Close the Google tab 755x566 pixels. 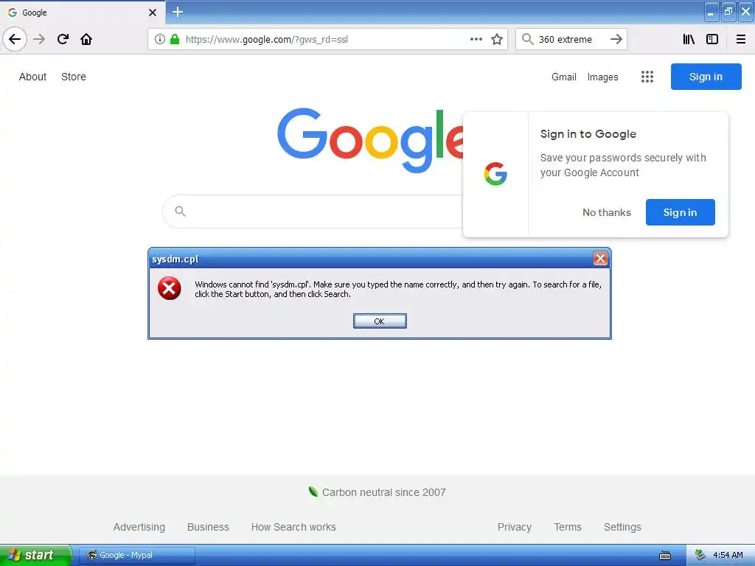(x=152, y=13)
